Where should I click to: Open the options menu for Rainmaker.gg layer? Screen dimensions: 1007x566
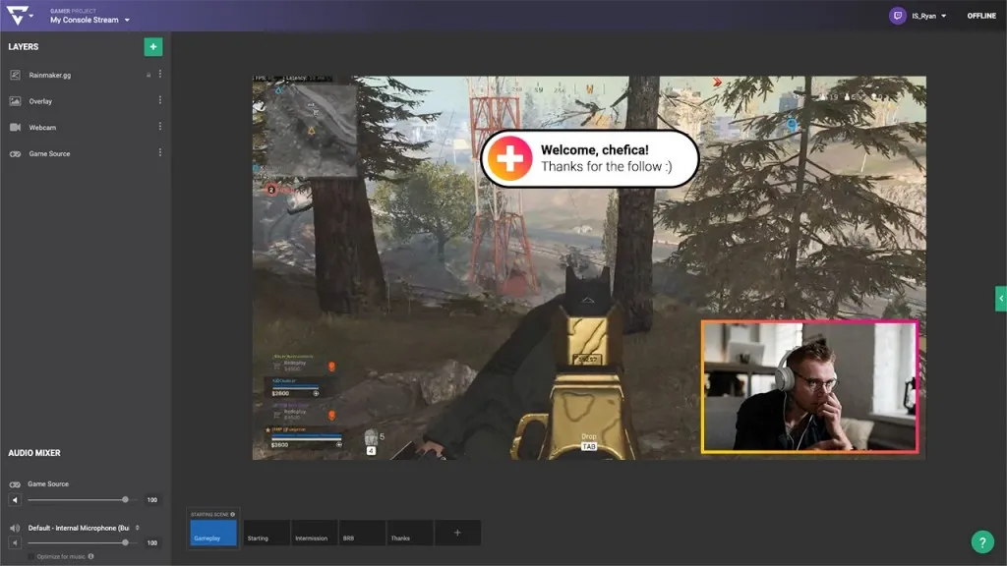pyautogui.click(x=160, y=75)
